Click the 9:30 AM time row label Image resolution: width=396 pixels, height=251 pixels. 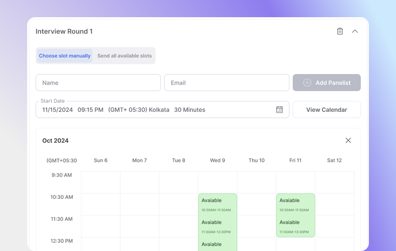tap(62, 175)
